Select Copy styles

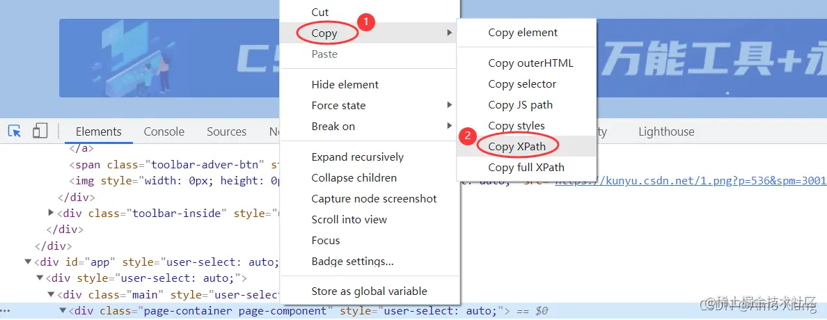click(517, 125)
